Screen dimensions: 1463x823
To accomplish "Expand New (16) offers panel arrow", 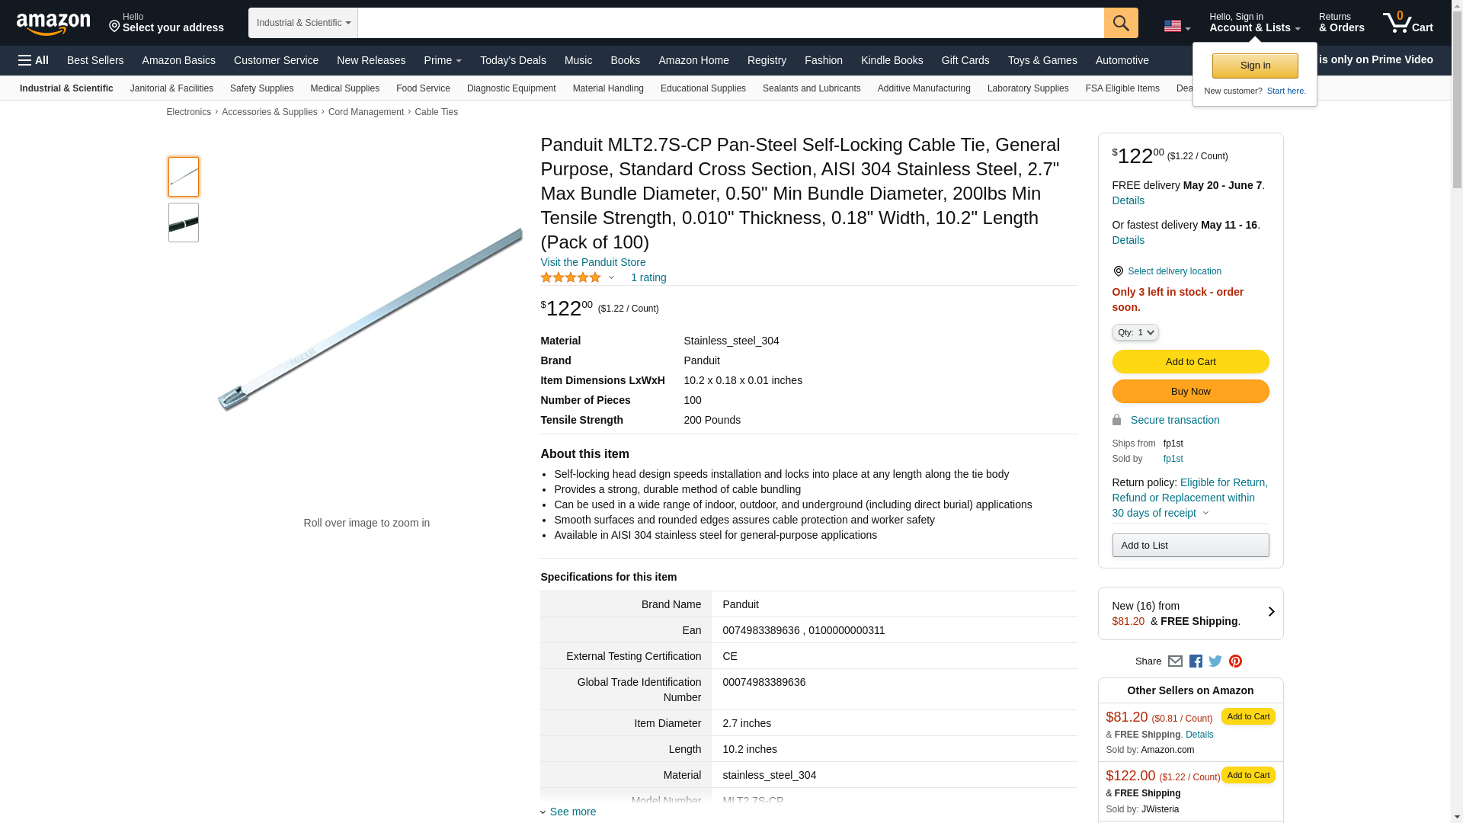I will 1271,612.
